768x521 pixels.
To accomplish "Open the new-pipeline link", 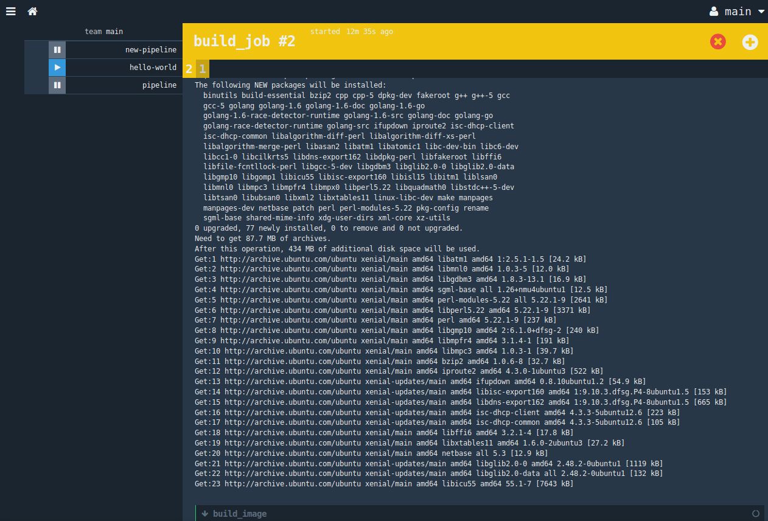I will coord(151,50).
